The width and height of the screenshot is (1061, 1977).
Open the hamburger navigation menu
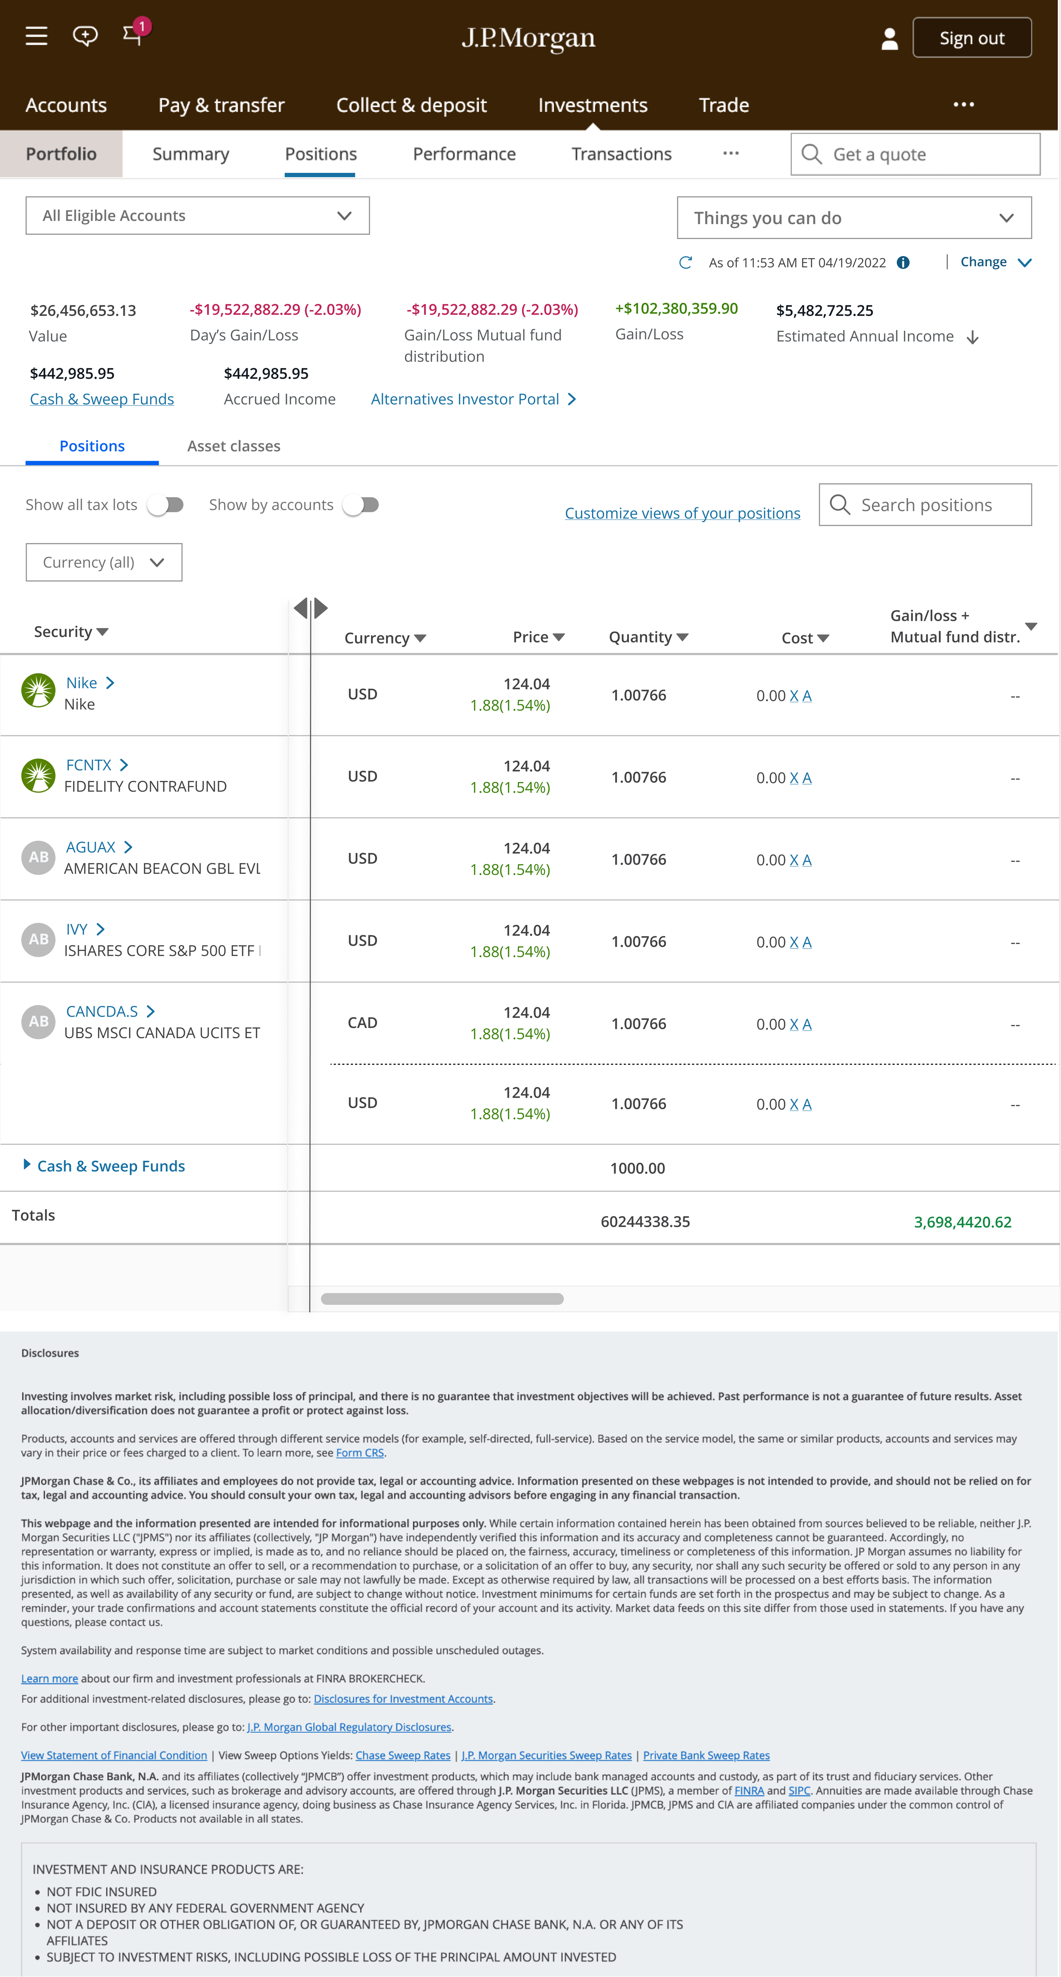point(36,36)
